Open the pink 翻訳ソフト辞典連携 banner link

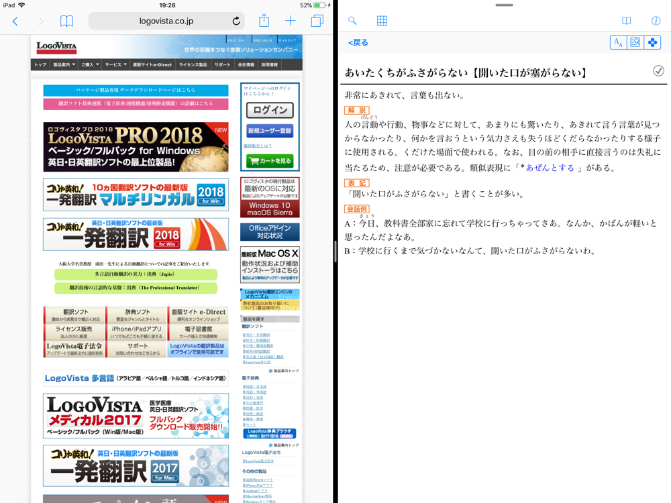point(136,103)
